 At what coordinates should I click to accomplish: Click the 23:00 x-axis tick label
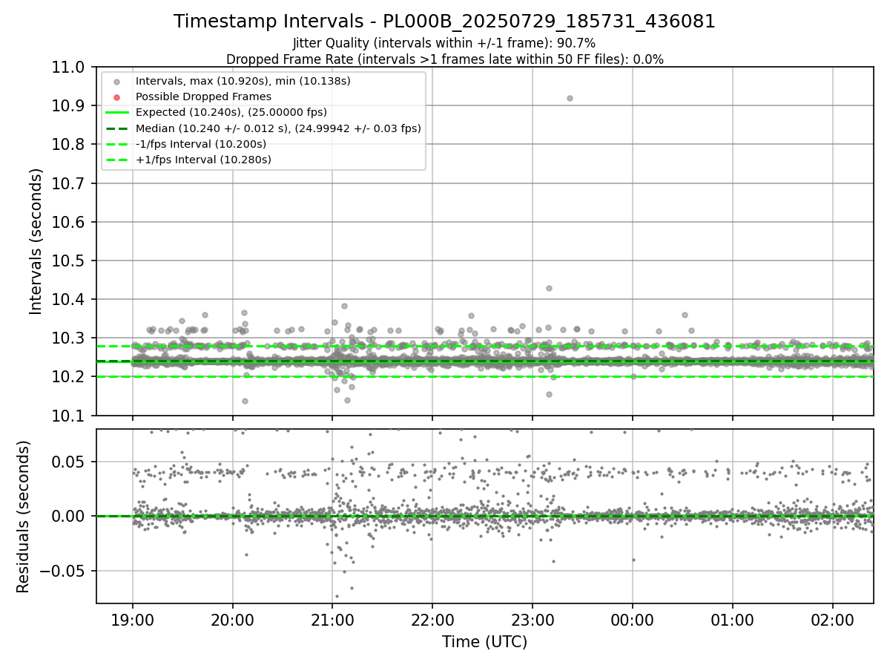tap(533, 620)
